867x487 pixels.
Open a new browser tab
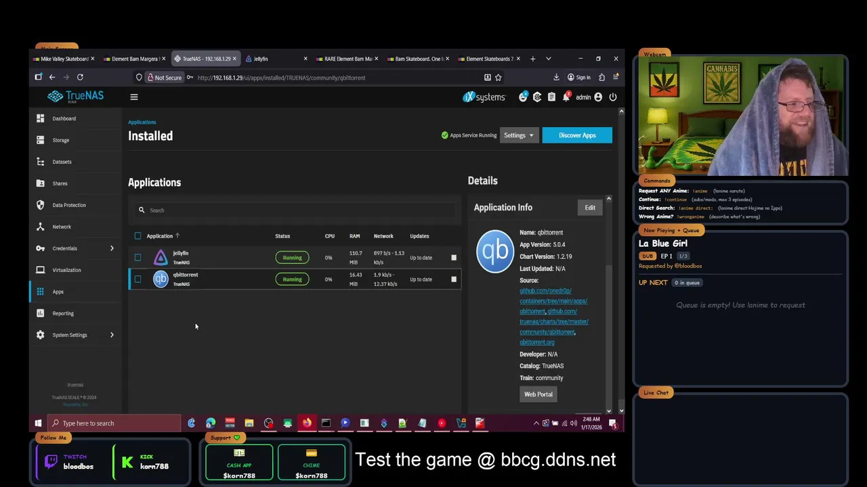pos(532,59)
